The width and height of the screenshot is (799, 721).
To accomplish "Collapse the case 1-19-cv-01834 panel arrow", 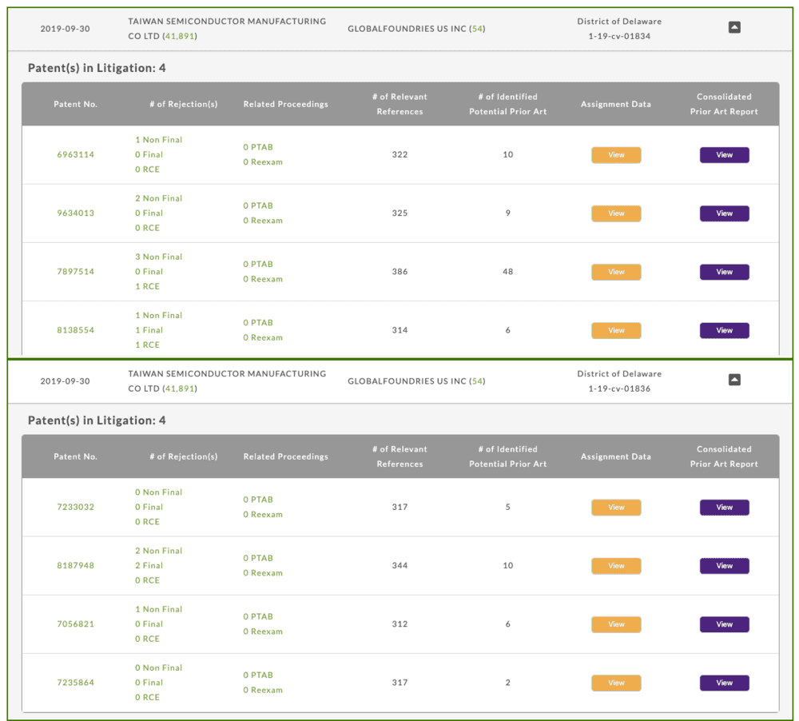I will pyautogui.click(x=734, y=27).
